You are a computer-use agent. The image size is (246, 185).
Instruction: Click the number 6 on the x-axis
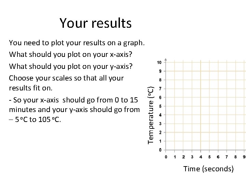(x=218, y=157)
